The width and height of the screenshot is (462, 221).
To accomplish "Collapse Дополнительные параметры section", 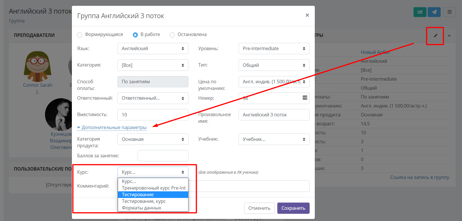I will click(112, 127).
